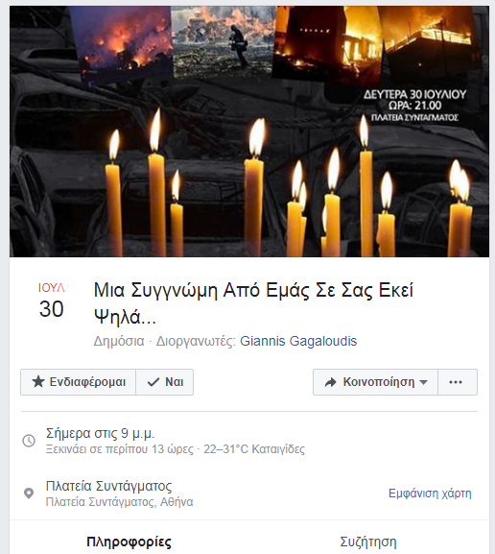Switch to the Συζήτηση tab
This screenshot has height=554, width=495.
coord(368,542)
